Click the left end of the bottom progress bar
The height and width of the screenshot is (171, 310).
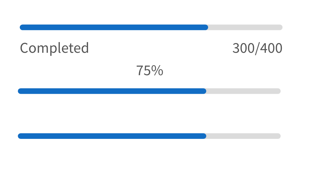20,136
